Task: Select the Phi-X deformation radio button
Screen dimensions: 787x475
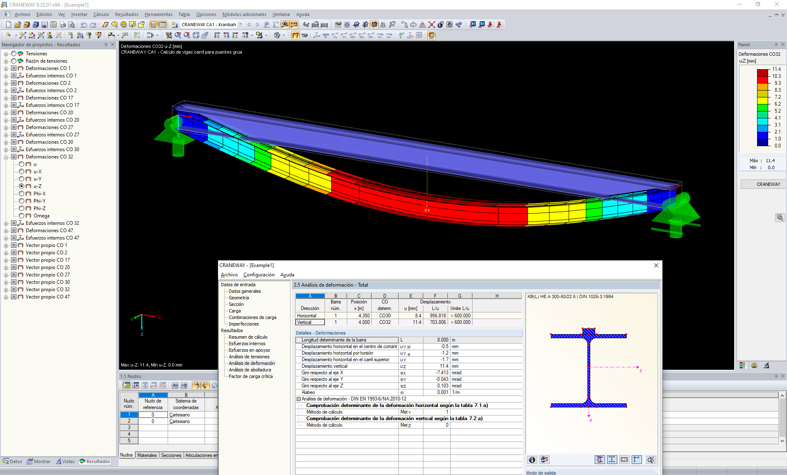Action: pos(22,194)
